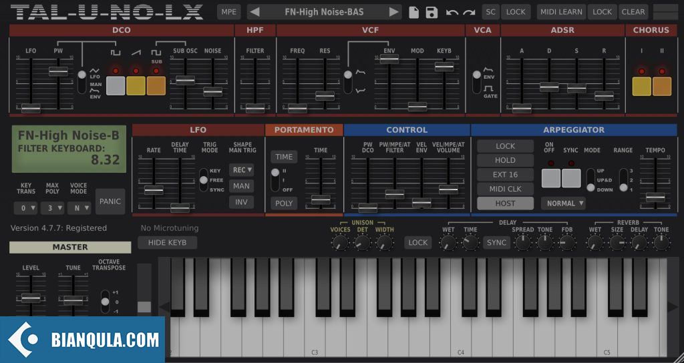The width and height of the screenshot is (684, 363).
Task: Select arpeggiator EXT 16 option
Action: tap(505, 175)
